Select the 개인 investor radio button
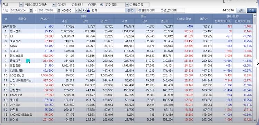 [x=58, y=4]
